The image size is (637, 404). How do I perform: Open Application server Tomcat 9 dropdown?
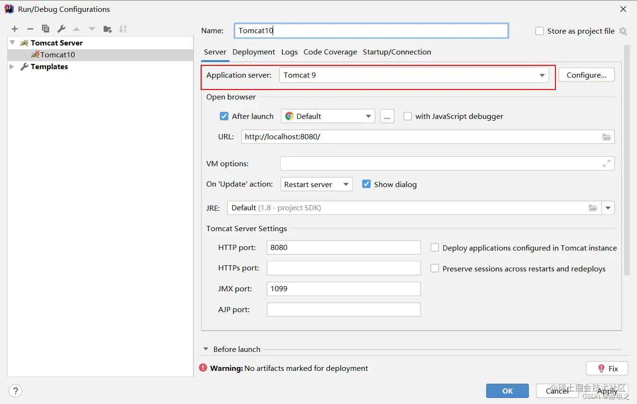414,75
